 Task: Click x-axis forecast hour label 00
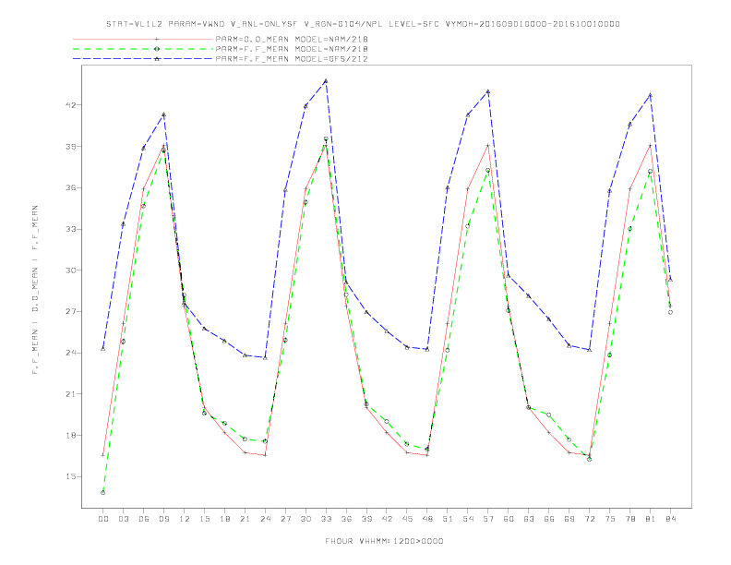[x=103, y=519]
